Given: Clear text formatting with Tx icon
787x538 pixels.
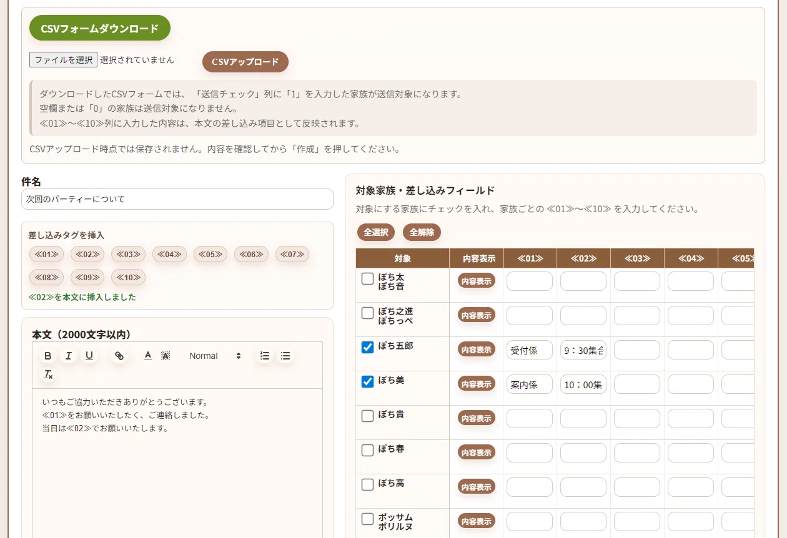Looking at the screenshot, I should pos(48,374).
